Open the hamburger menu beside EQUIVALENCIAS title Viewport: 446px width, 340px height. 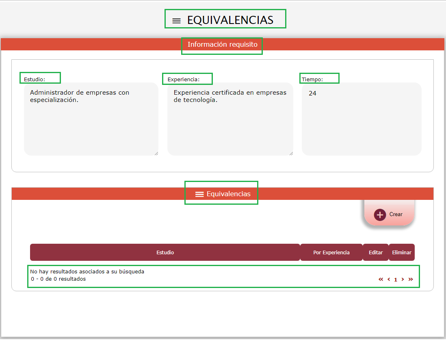click(176, 21)
